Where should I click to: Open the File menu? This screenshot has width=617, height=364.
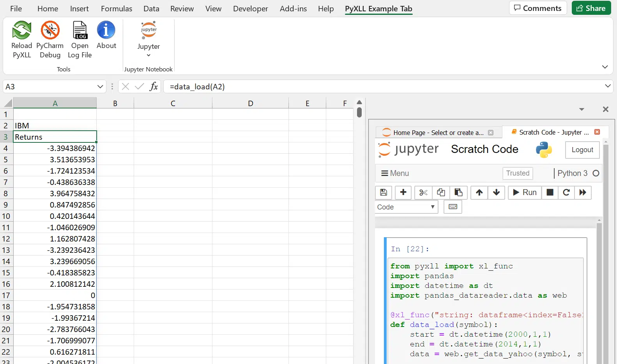16,9
